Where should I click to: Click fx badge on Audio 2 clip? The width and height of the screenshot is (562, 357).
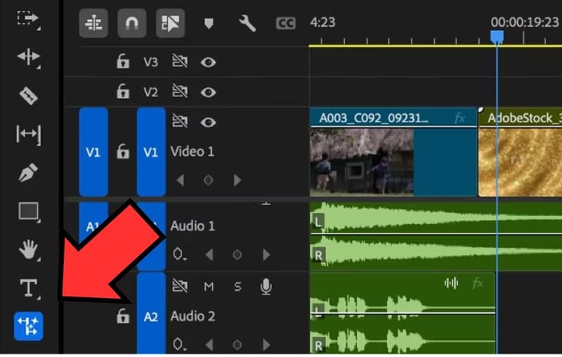478,283
